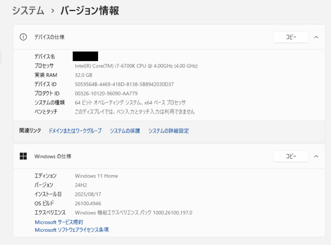
Task: Select the デバイス ID label
Action: pyautogui.click(x=45, y=84)
